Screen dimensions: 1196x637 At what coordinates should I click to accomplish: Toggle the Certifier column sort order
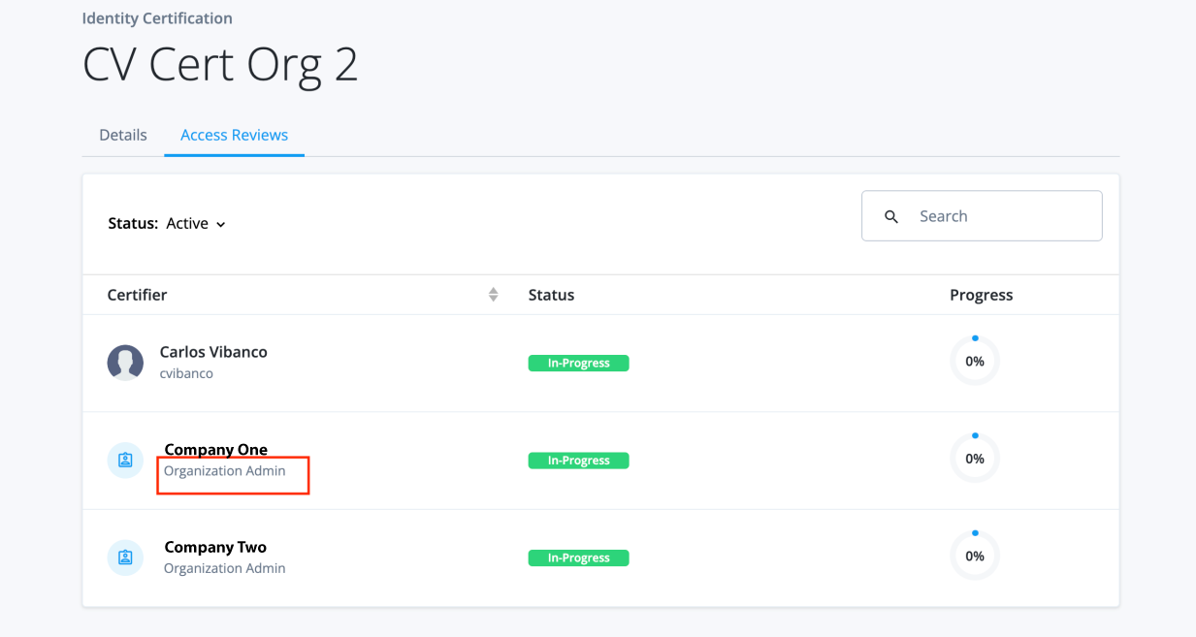tap(493, 294)
